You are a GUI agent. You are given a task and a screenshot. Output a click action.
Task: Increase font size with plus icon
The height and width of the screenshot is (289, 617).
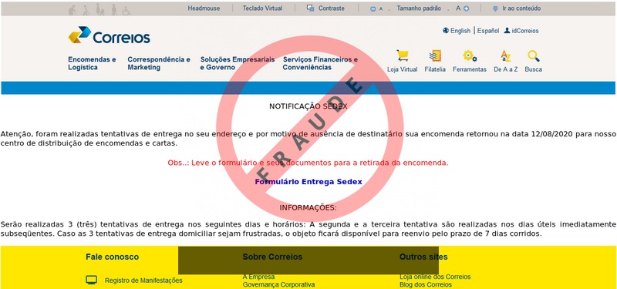point(467,8)
